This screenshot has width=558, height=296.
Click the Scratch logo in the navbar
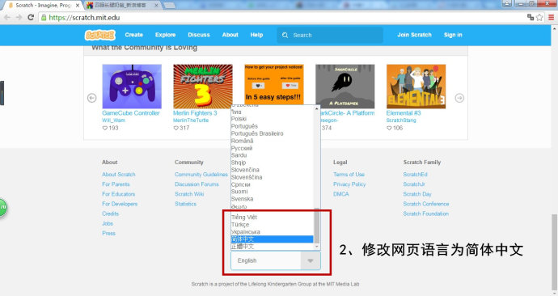click(x=100, y=35)
